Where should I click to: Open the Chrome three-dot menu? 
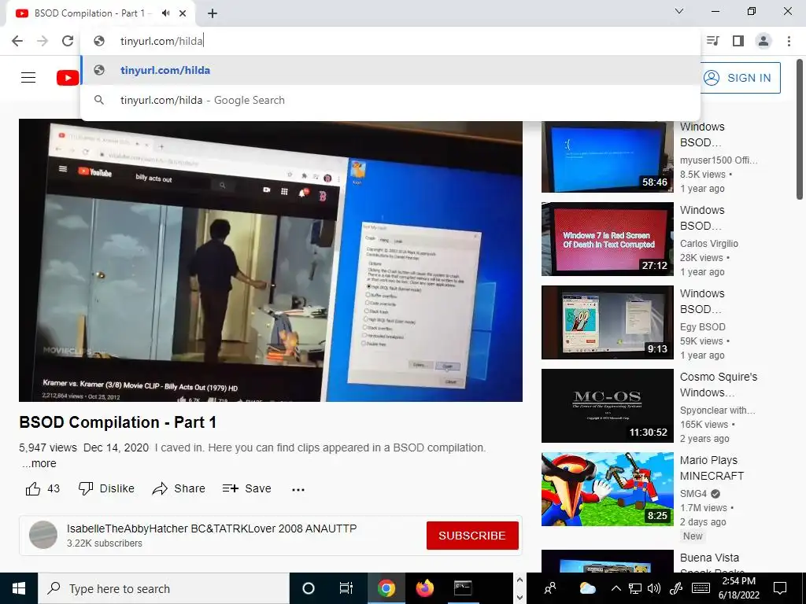[x=789, y=41]
